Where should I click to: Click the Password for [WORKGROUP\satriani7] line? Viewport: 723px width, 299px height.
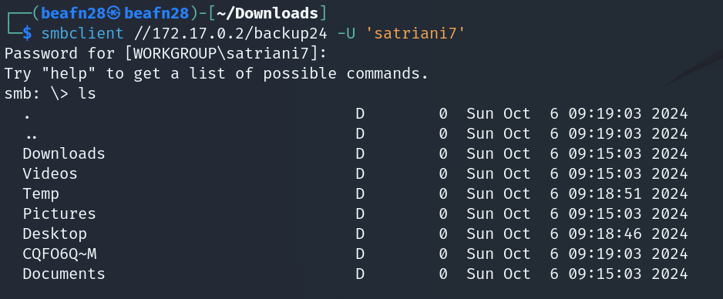[166, 53]
